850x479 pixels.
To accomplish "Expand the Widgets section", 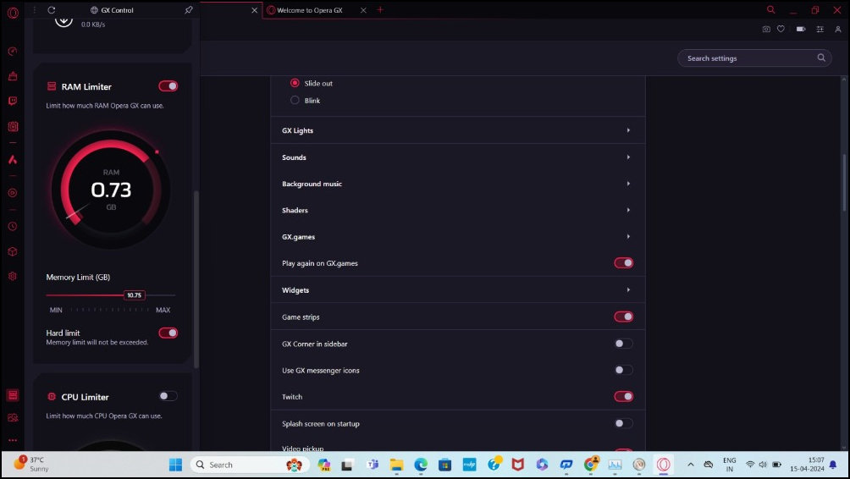I will click(457, 290).
